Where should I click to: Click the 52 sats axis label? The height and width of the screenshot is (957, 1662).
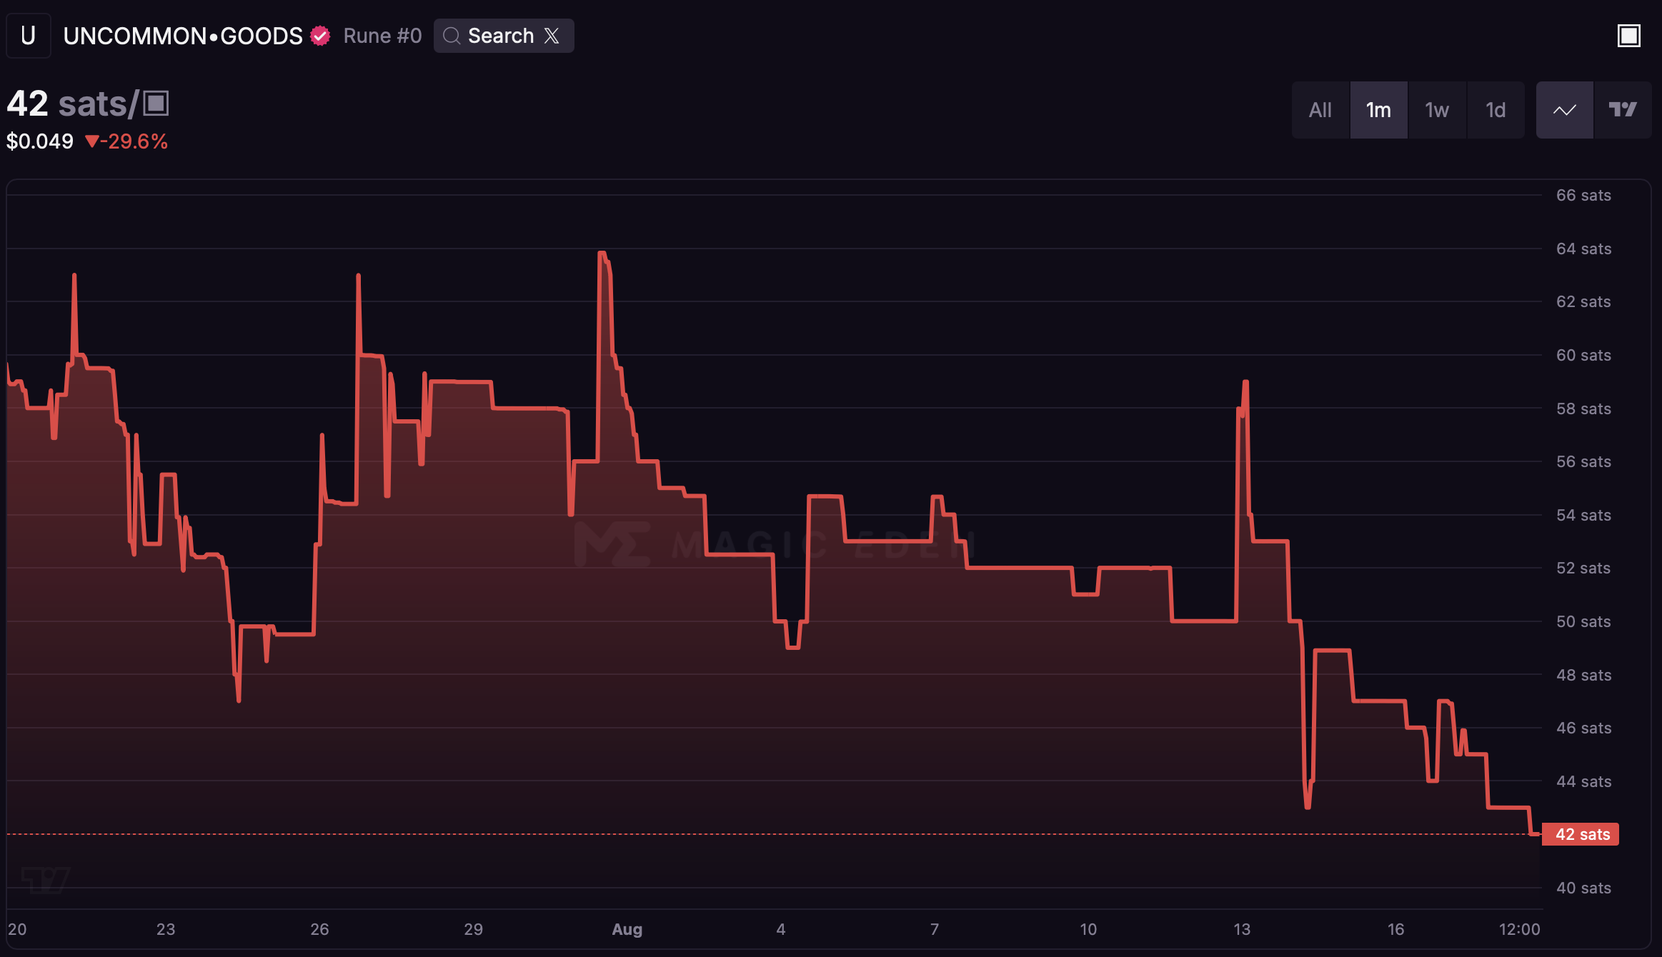(1583, 568)
